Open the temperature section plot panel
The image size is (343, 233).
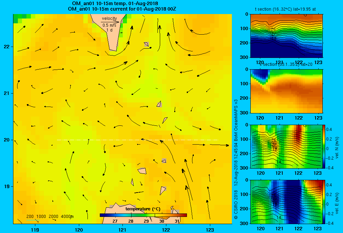pos(286,36)
